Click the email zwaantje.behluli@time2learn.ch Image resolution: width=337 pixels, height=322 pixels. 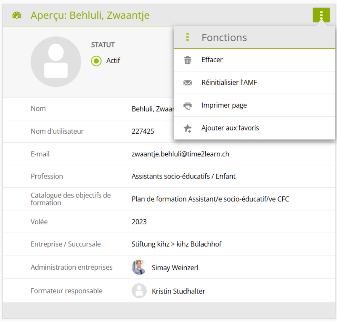[x=180, y=154]
